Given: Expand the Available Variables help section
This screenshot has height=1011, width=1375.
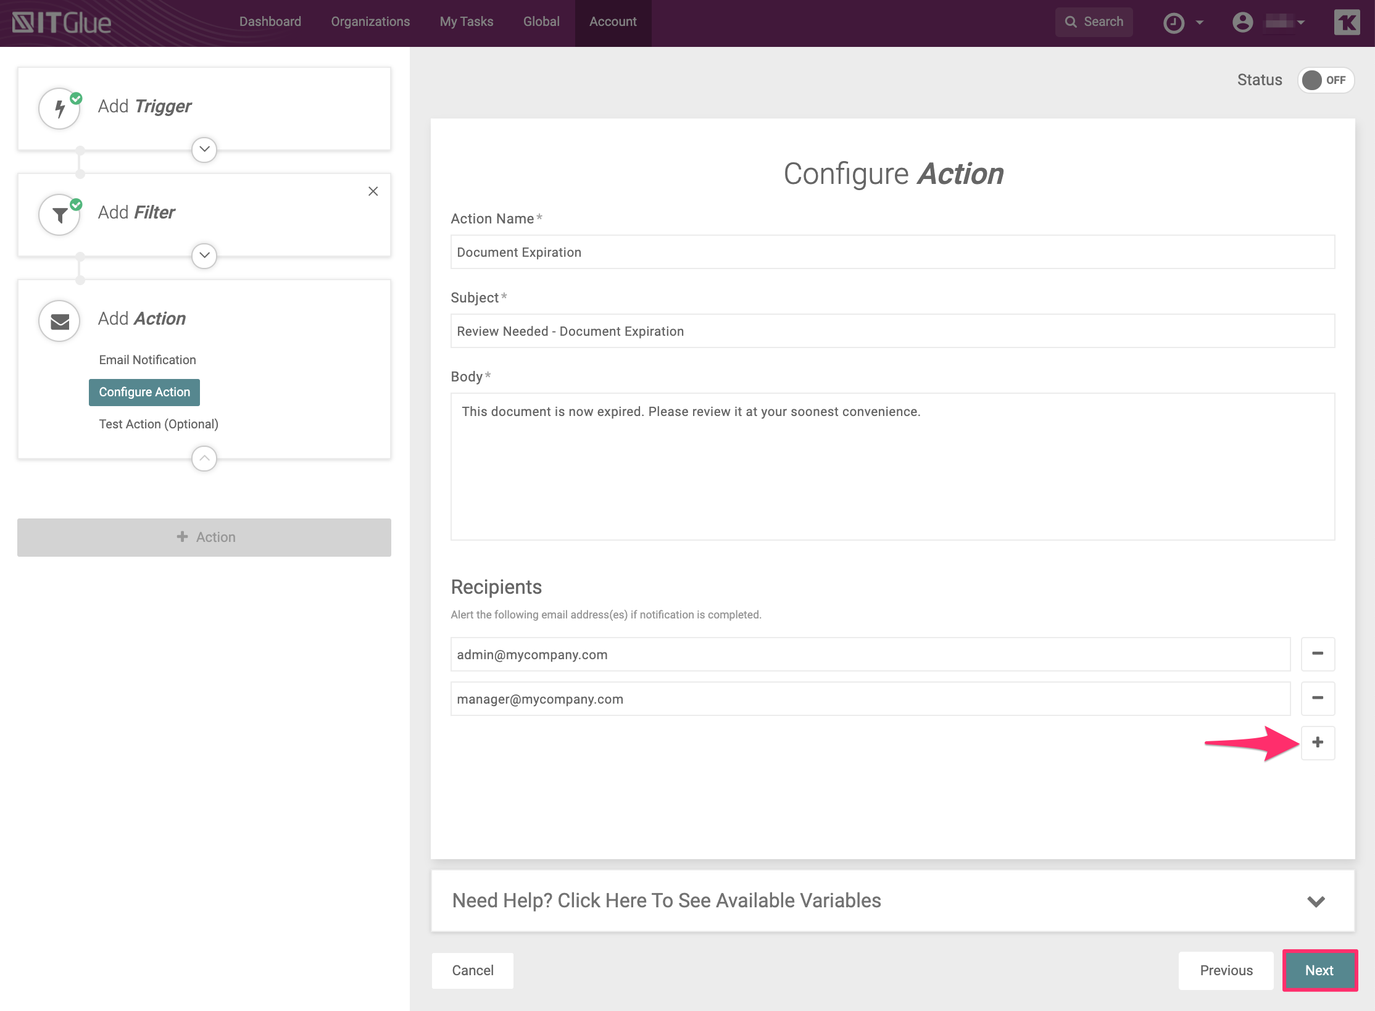Looking at the screenshot, I should coord(1316,901).
